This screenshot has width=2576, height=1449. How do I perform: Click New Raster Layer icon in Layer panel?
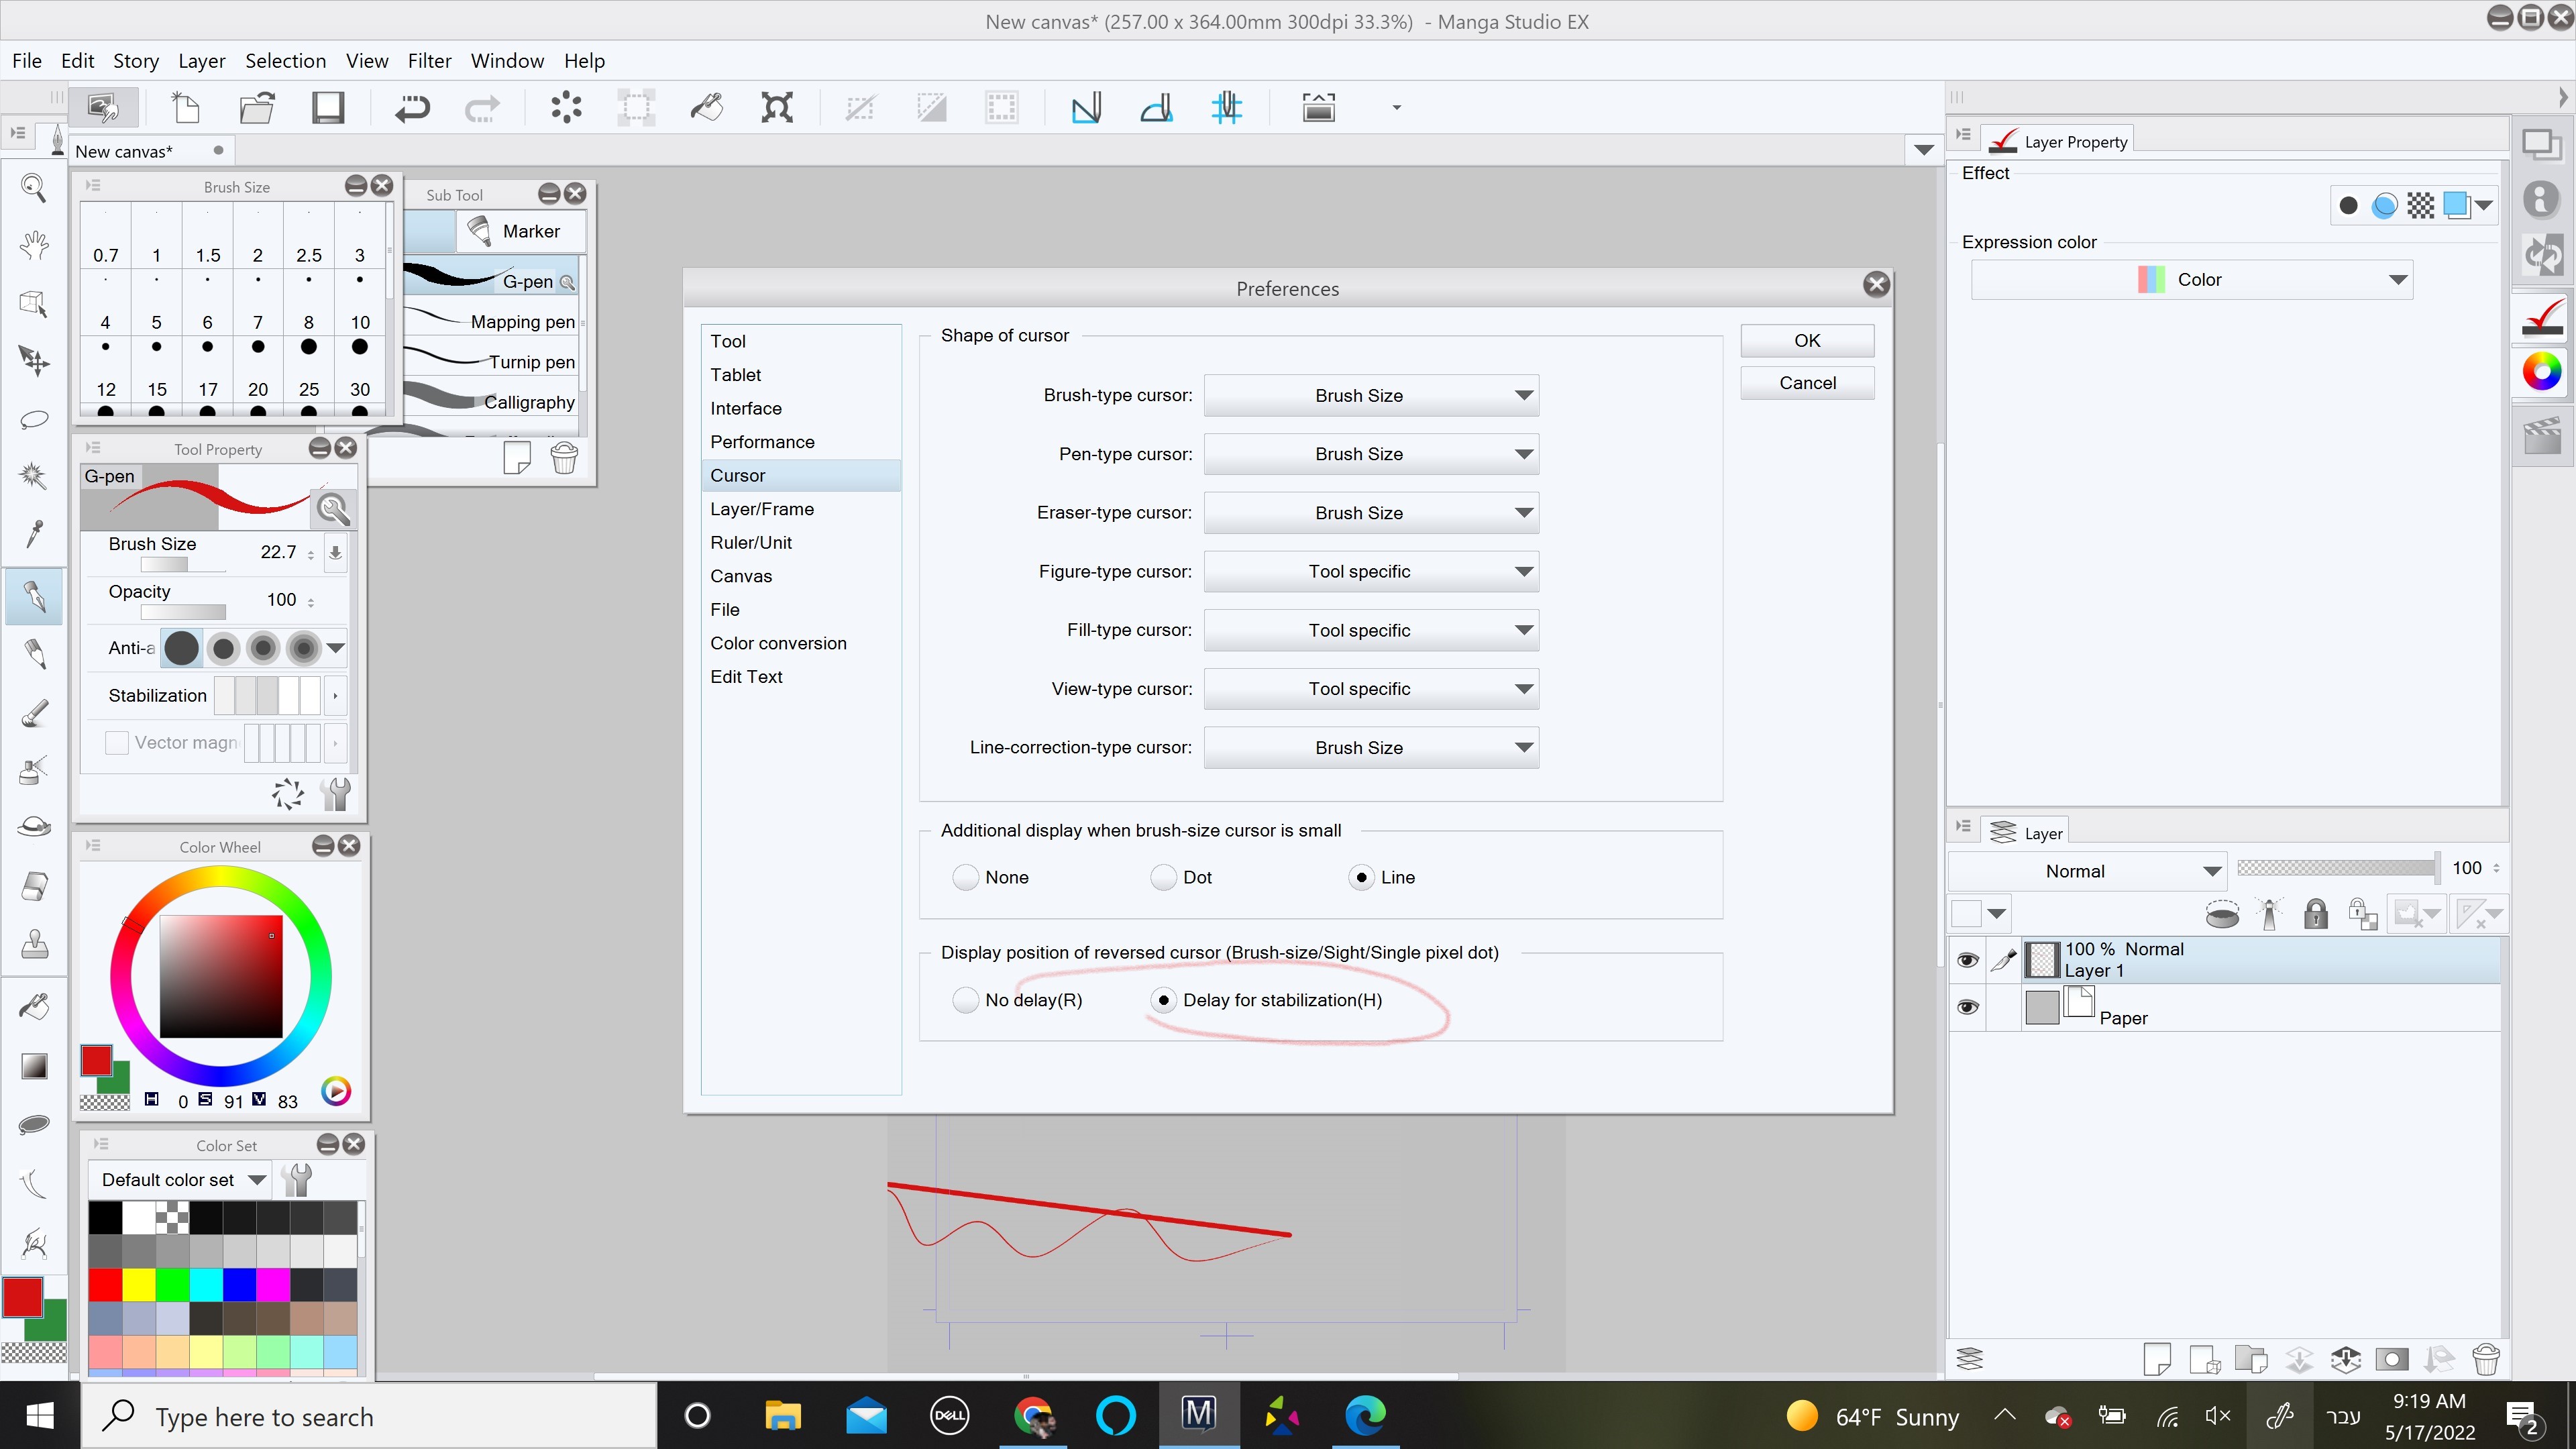point(2157,1359)
